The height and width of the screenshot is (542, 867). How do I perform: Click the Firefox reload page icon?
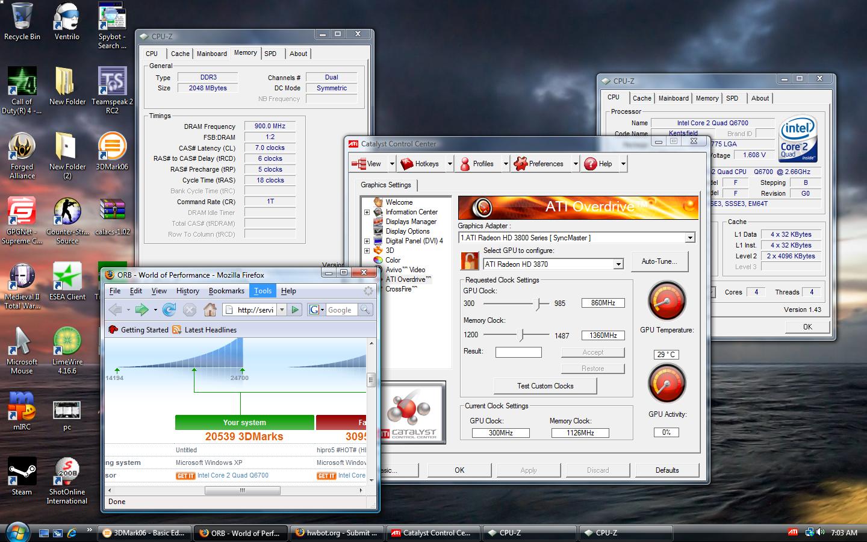click(170, 310)
